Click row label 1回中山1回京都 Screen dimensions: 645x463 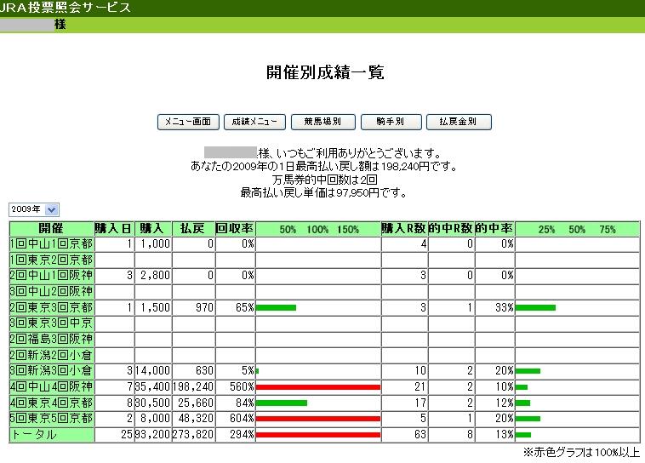point(52,244)
